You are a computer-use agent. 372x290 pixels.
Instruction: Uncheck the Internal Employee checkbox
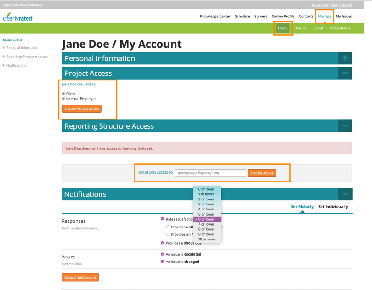[x=63, y=99]
